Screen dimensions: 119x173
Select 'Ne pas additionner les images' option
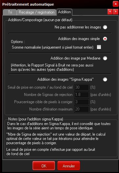[105, 27]
